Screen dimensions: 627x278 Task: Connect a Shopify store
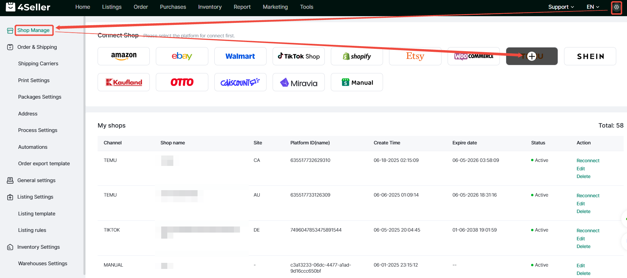tap(357, 56)
